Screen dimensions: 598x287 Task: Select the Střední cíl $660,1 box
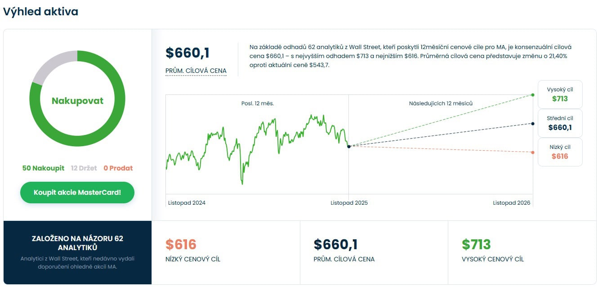(560, 123)
